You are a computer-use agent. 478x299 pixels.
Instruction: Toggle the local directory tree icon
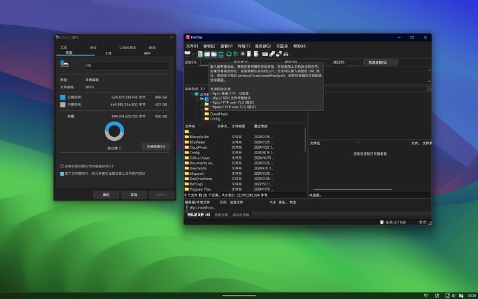point(207,53)
